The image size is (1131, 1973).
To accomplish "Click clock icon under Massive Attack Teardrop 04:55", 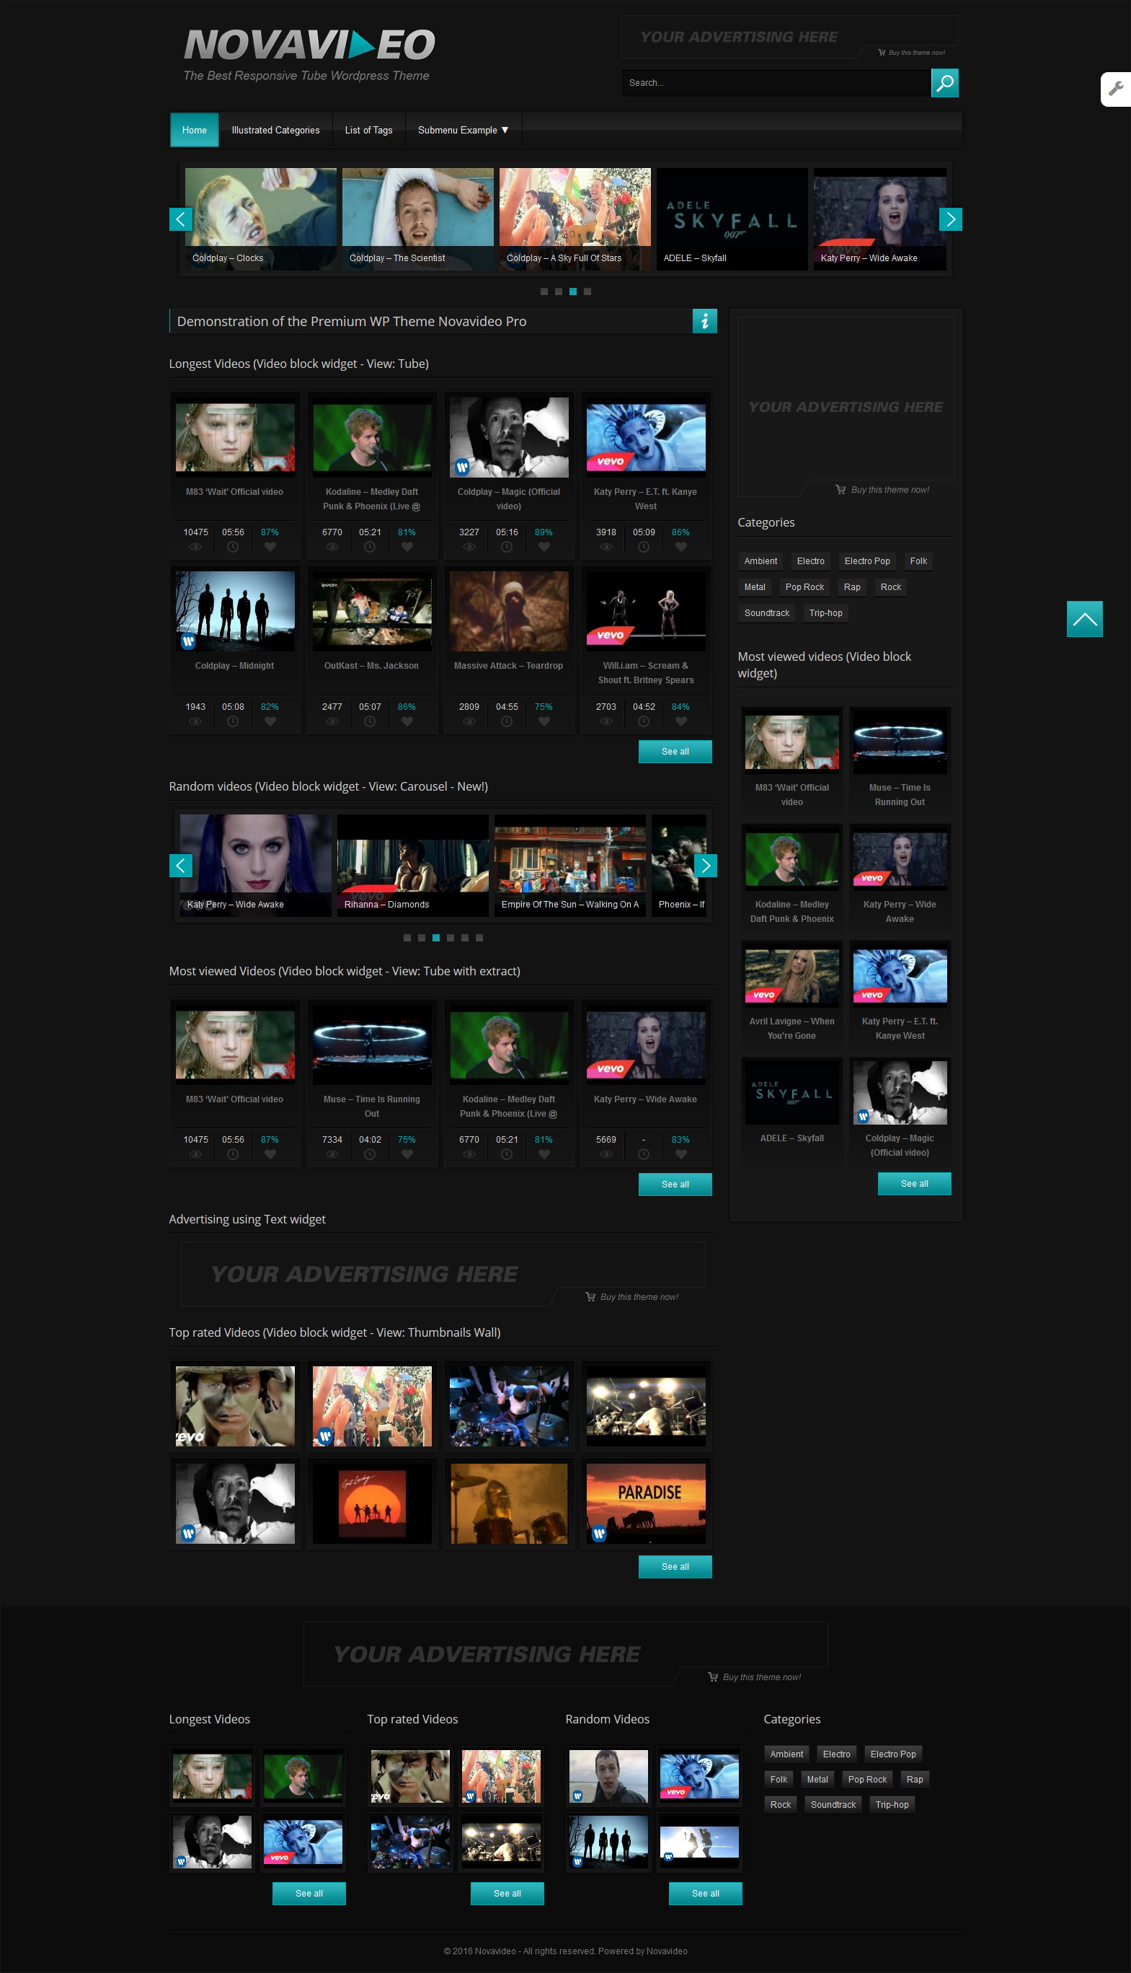I will point(507,721).
